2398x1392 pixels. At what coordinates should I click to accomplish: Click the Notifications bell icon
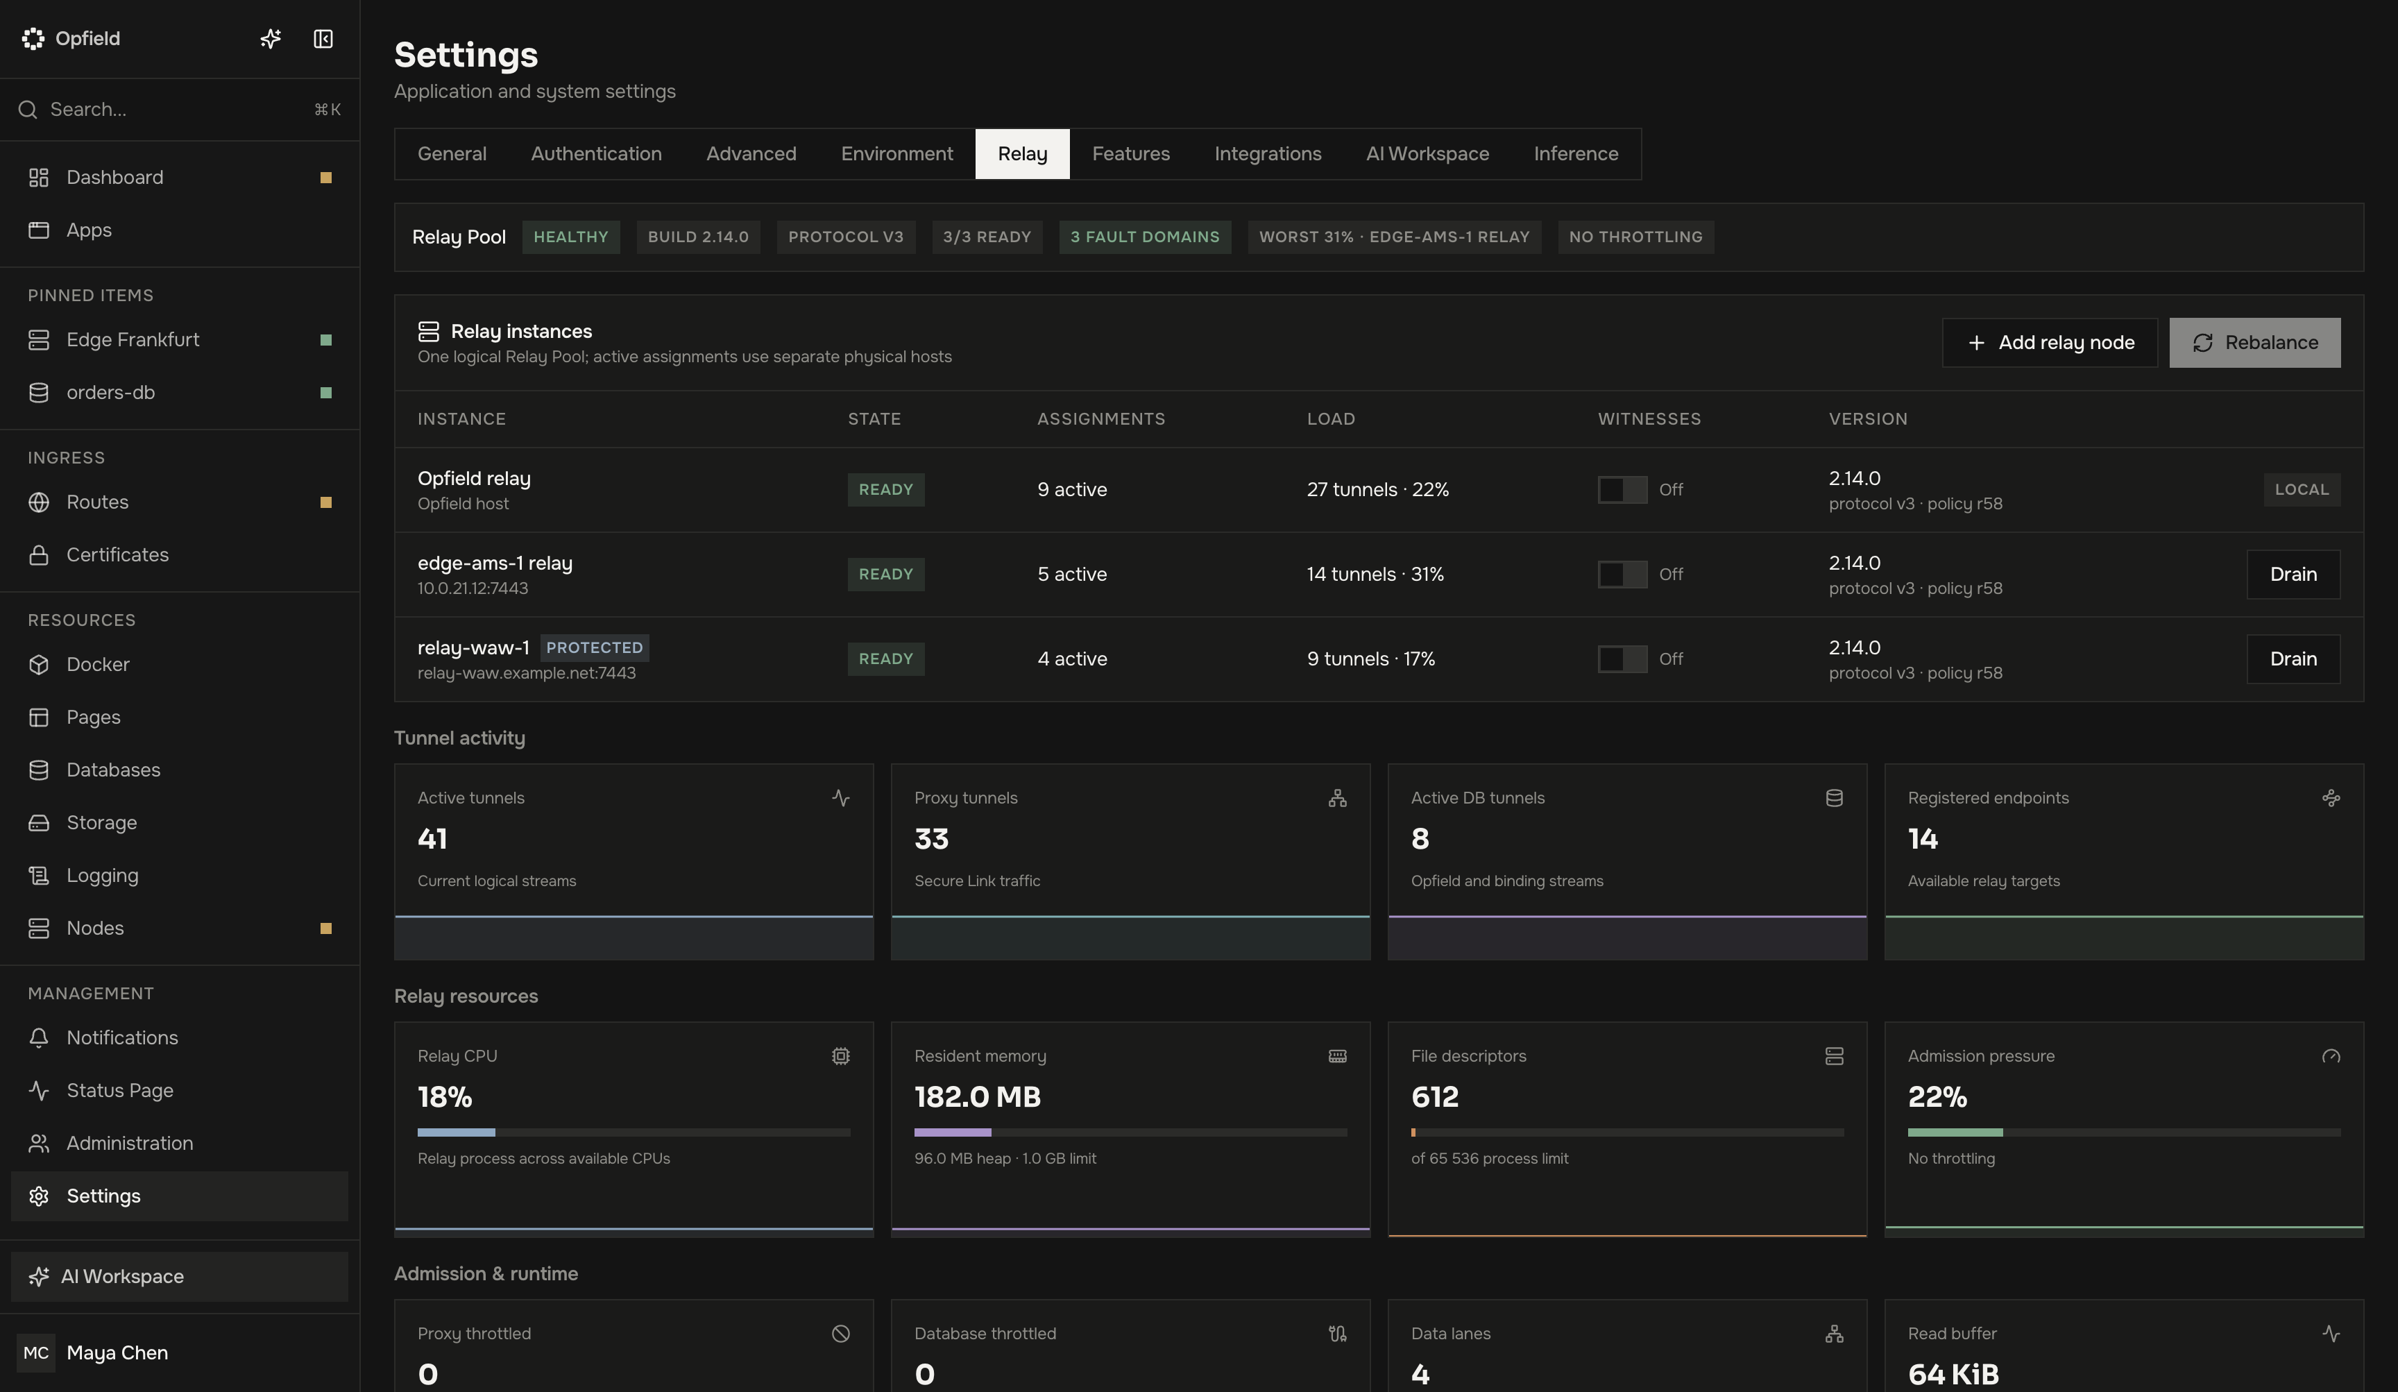pos(39,1038)
